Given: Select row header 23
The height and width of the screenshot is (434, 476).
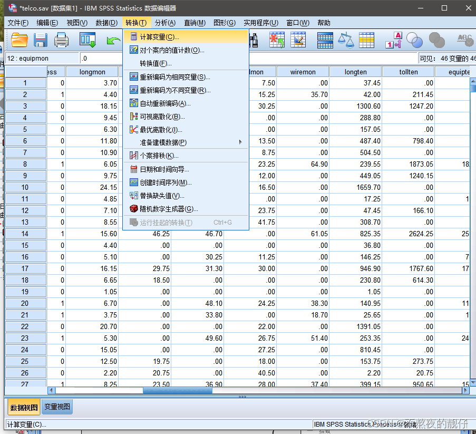Looking at the screenshot, I should pos(25,338).
